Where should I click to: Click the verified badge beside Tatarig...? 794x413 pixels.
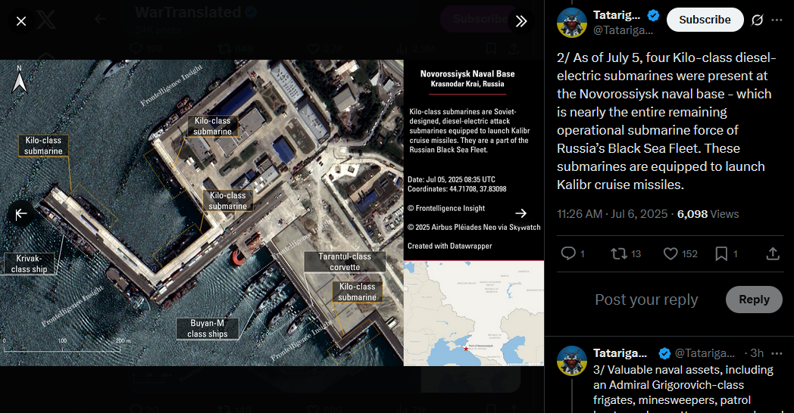[653, 16]
